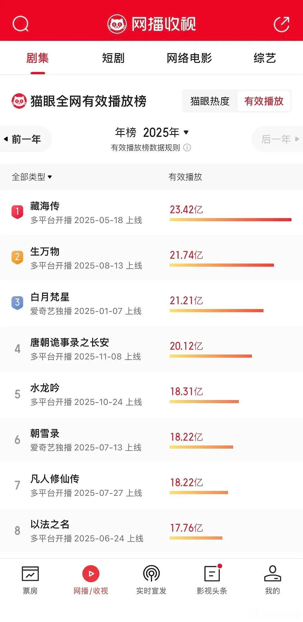Viewport: 303px width, 622px height.
Task: Open 实时宣发 broadcast icon
Action: click(151, 573)
